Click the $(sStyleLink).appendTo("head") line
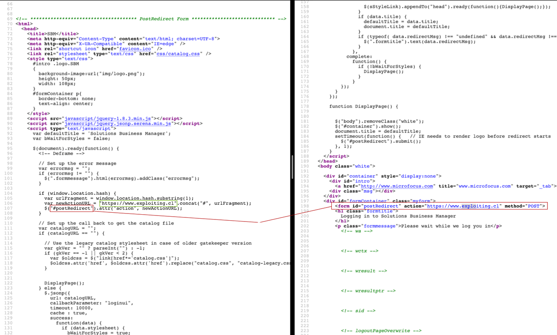The width and height of the screenshot is (557, 335). [x=457, y=7]
